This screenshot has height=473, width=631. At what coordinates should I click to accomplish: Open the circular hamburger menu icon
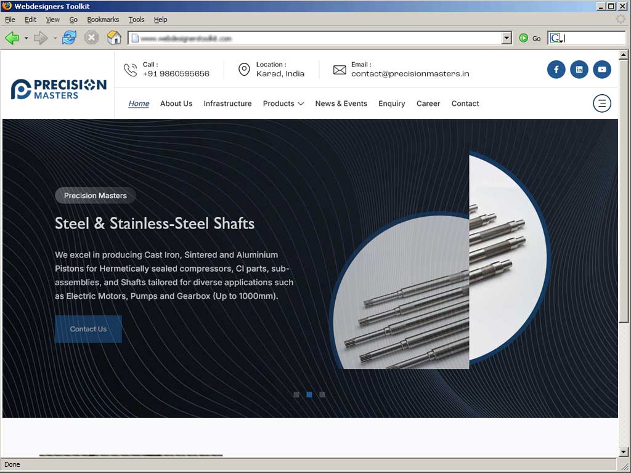click(x=602, y=103)
